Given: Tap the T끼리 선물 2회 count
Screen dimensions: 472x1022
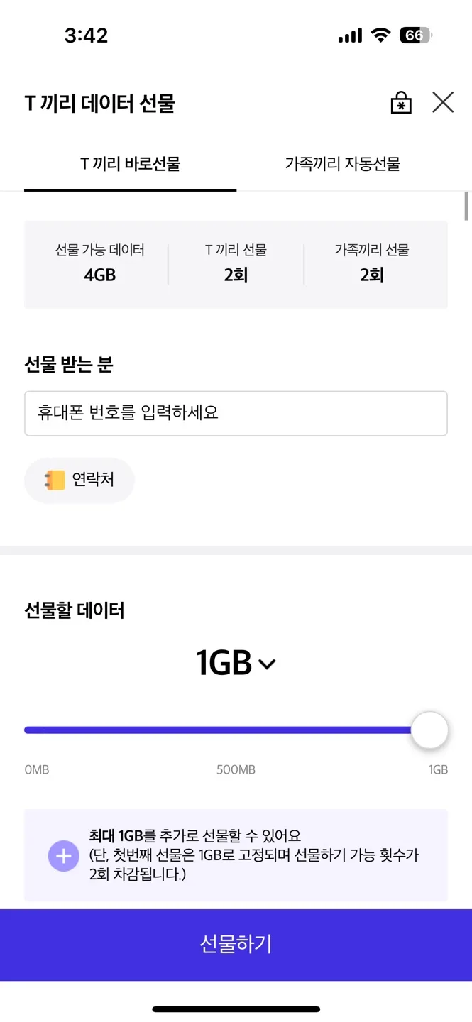Looking at the screenshot, I should point(236,263).
